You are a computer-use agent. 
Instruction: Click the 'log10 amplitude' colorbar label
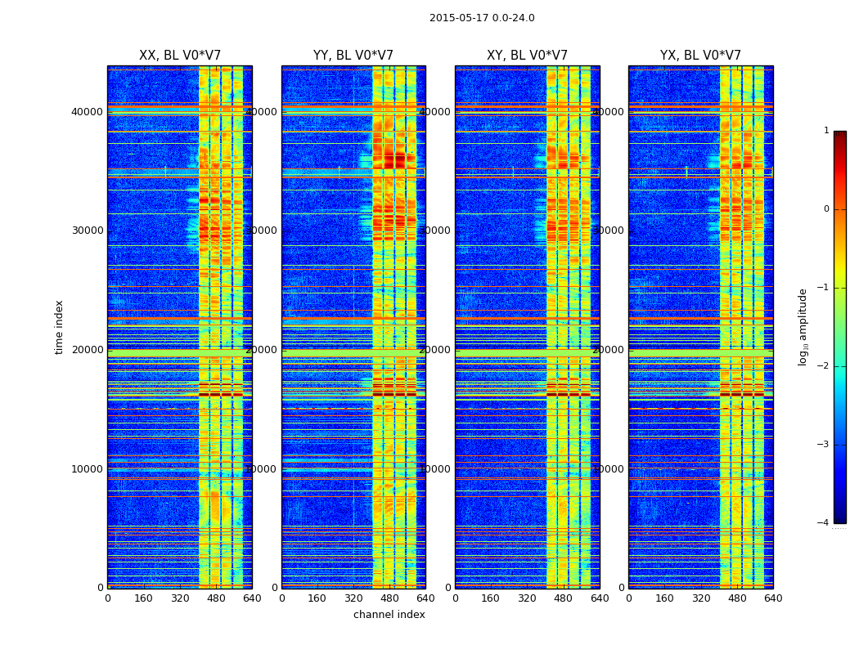click(x=803, y=327)
